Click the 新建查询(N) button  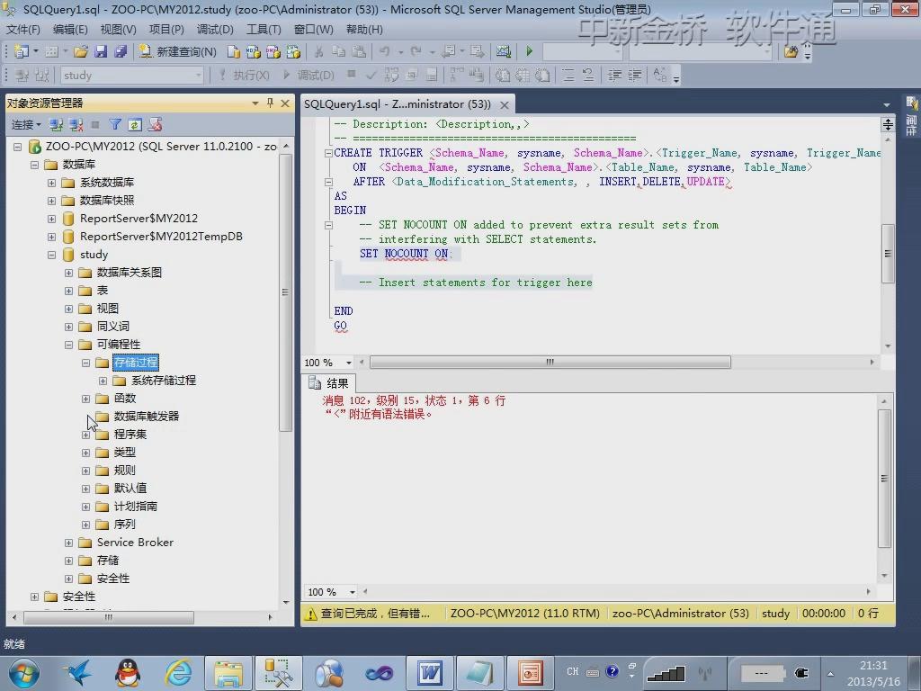(178, 51)
